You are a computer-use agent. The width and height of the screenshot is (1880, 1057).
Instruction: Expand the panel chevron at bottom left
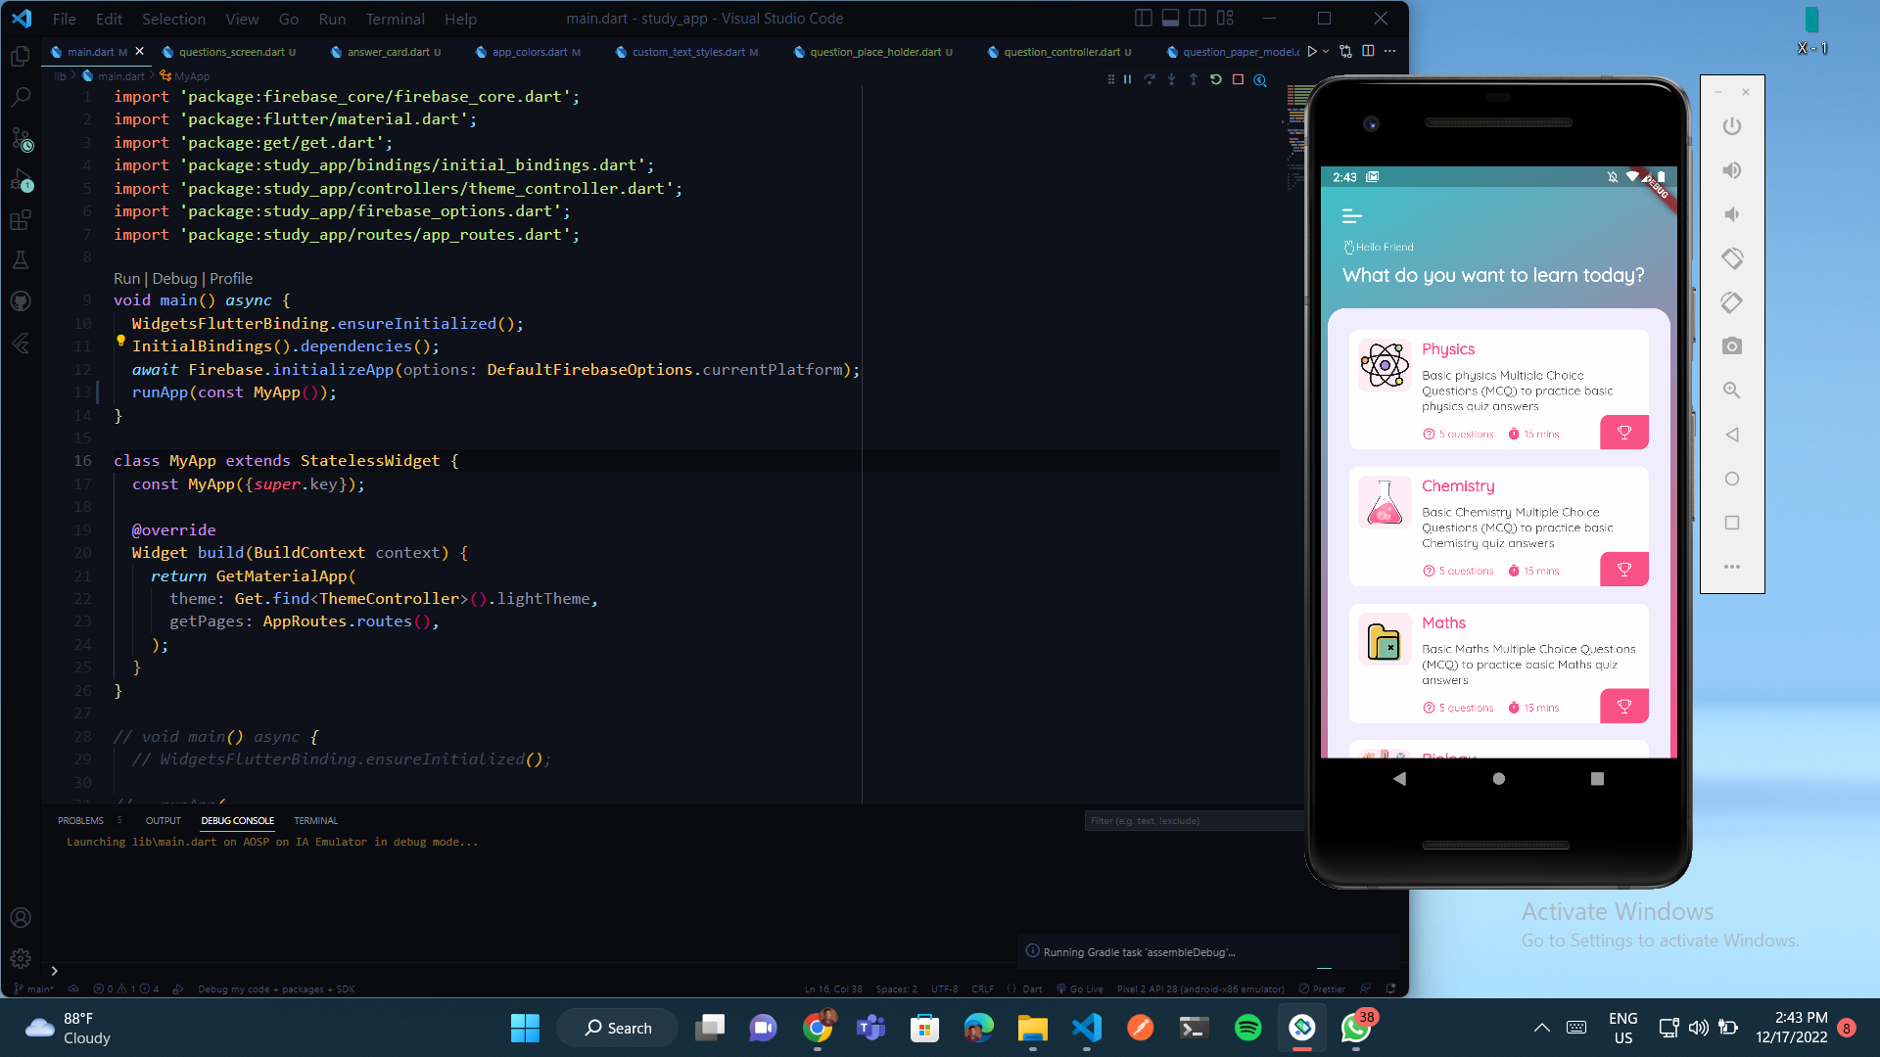(x=54, y=971)
